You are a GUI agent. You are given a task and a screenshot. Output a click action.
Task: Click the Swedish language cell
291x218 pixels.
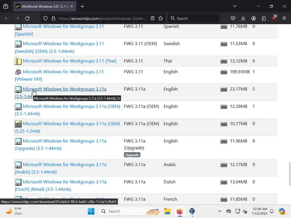(x=171, y=43)
